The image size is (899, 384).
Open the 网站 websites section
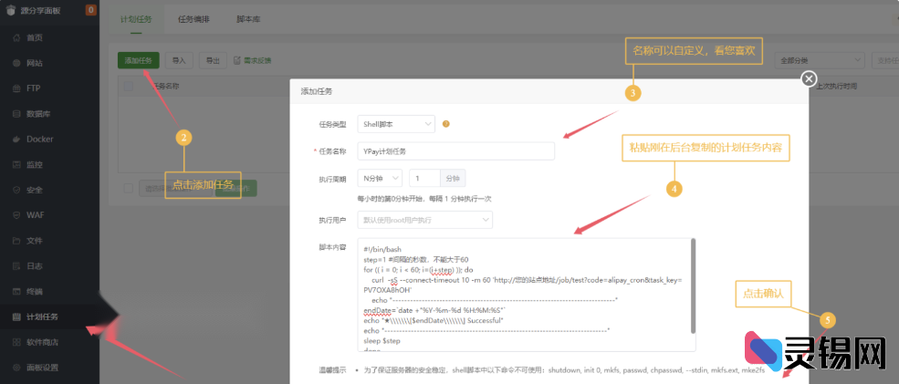tap(35, 63)
